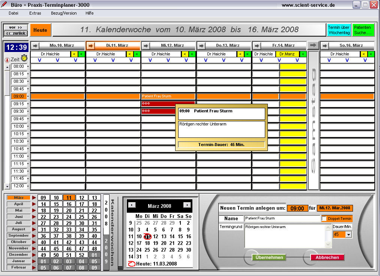Open the Hilfe menu
Viewport: 380px width, 276px height.
89,13
